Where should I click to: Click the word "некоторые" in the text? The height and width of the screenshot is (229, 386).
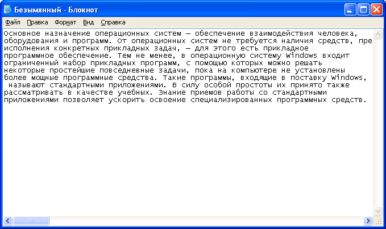pyautogui.click(x=24, y=70)
